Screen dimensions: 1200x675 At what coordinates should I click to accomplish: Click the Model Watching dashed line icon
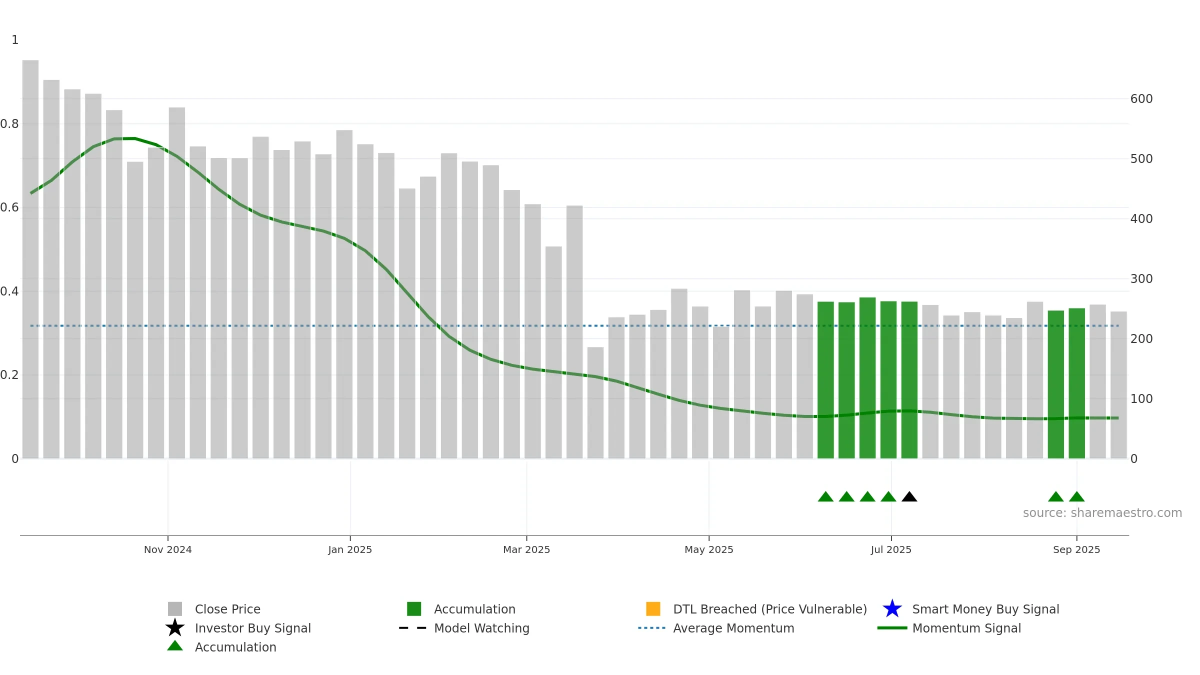[412, 628]
